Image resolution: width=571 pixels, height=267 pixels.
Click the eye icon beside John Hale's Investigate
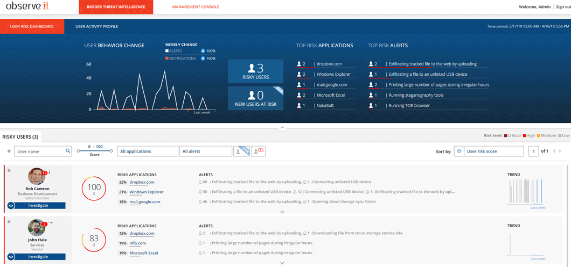[11, 257]
